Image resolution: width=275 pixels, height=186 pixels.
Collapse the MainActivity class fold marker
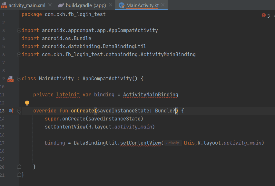(19, 79)
